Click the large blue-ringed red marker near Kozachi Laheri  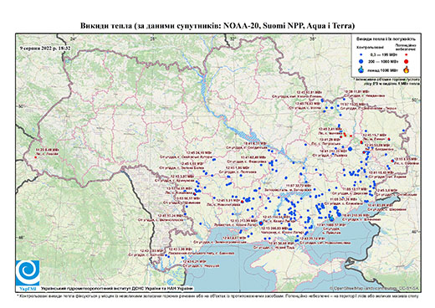click(x=261, y=223)
